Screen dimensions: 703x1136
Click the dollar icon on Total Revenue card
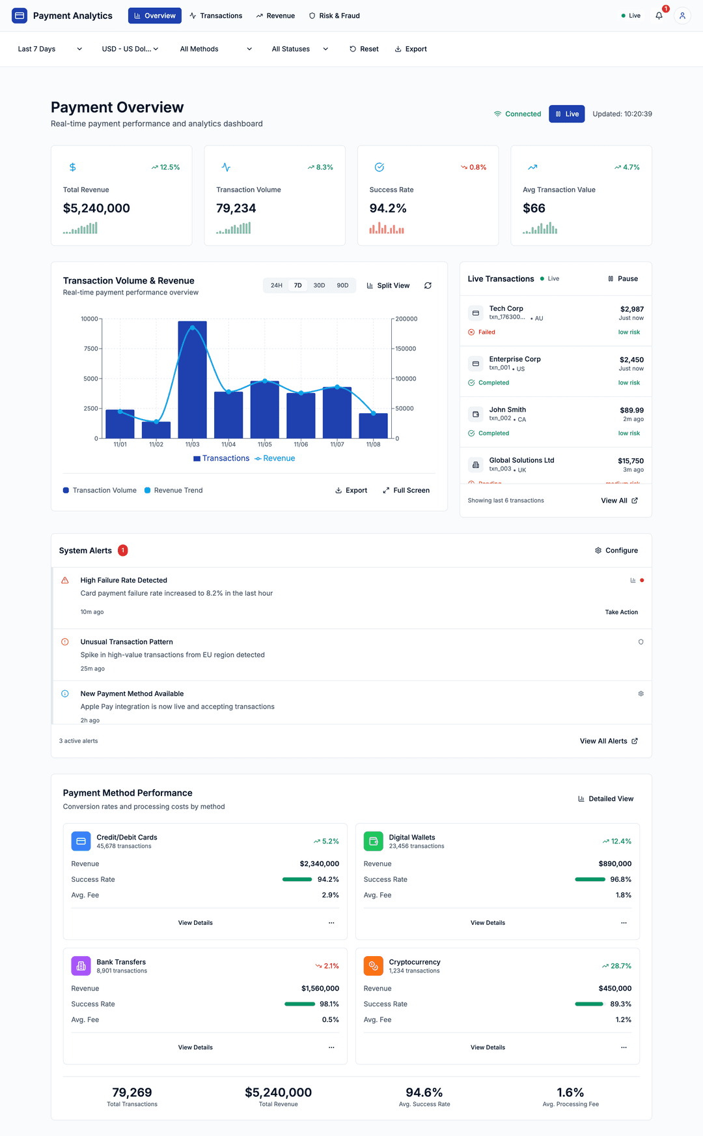[x=72, y=167]
